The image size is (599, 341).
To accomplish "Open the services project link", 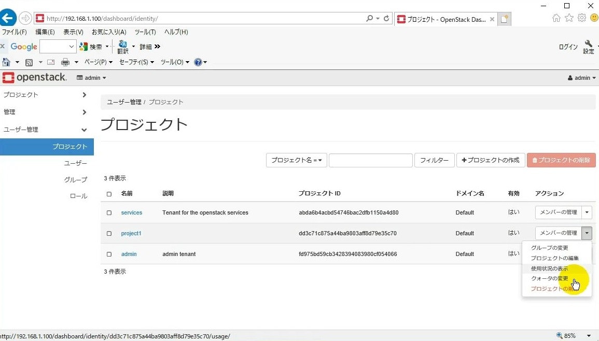I will (x=131, y=212).
